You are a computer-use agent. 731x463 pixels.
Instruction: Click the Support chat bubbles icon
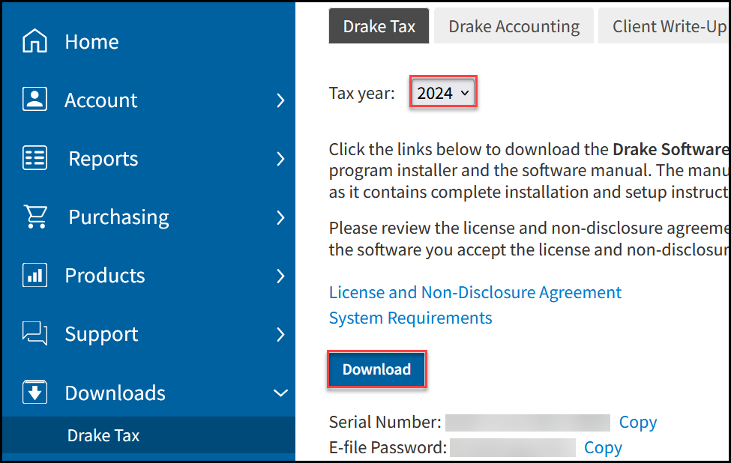(x=35, y=333)
